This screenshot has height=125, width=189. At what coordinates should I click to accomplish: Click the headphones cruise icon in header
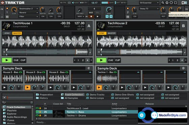pyautogui.click(x=171, y=3)
